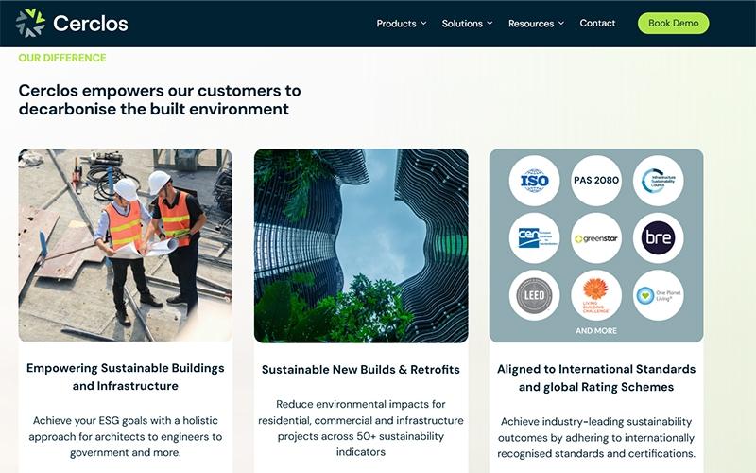Click 'Empowering Sustainable Buildings and Infrastructure' heading
Screen dimensions: 756x473
point(126,377)
